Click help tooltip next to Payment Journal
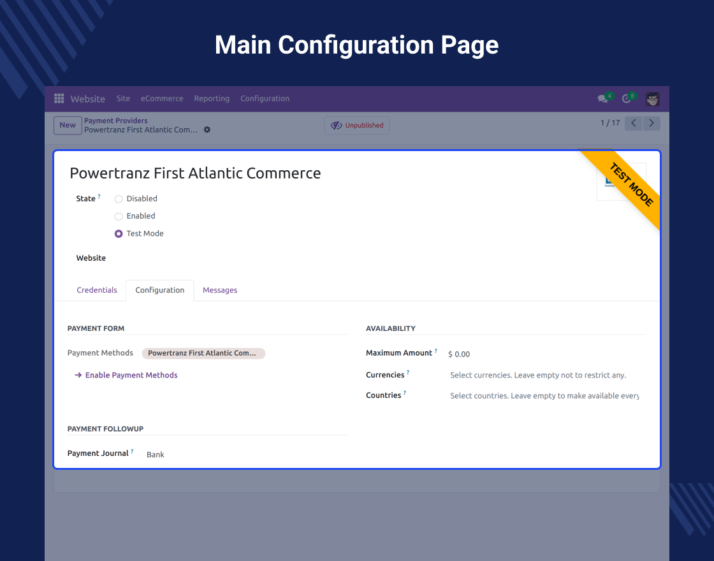 [132, 451]
